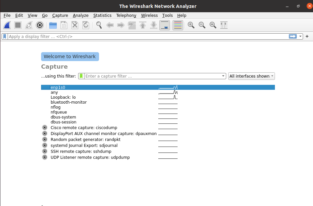
Task: Start capturing packets with shark fin icon
Action: [x=7, y=25]
